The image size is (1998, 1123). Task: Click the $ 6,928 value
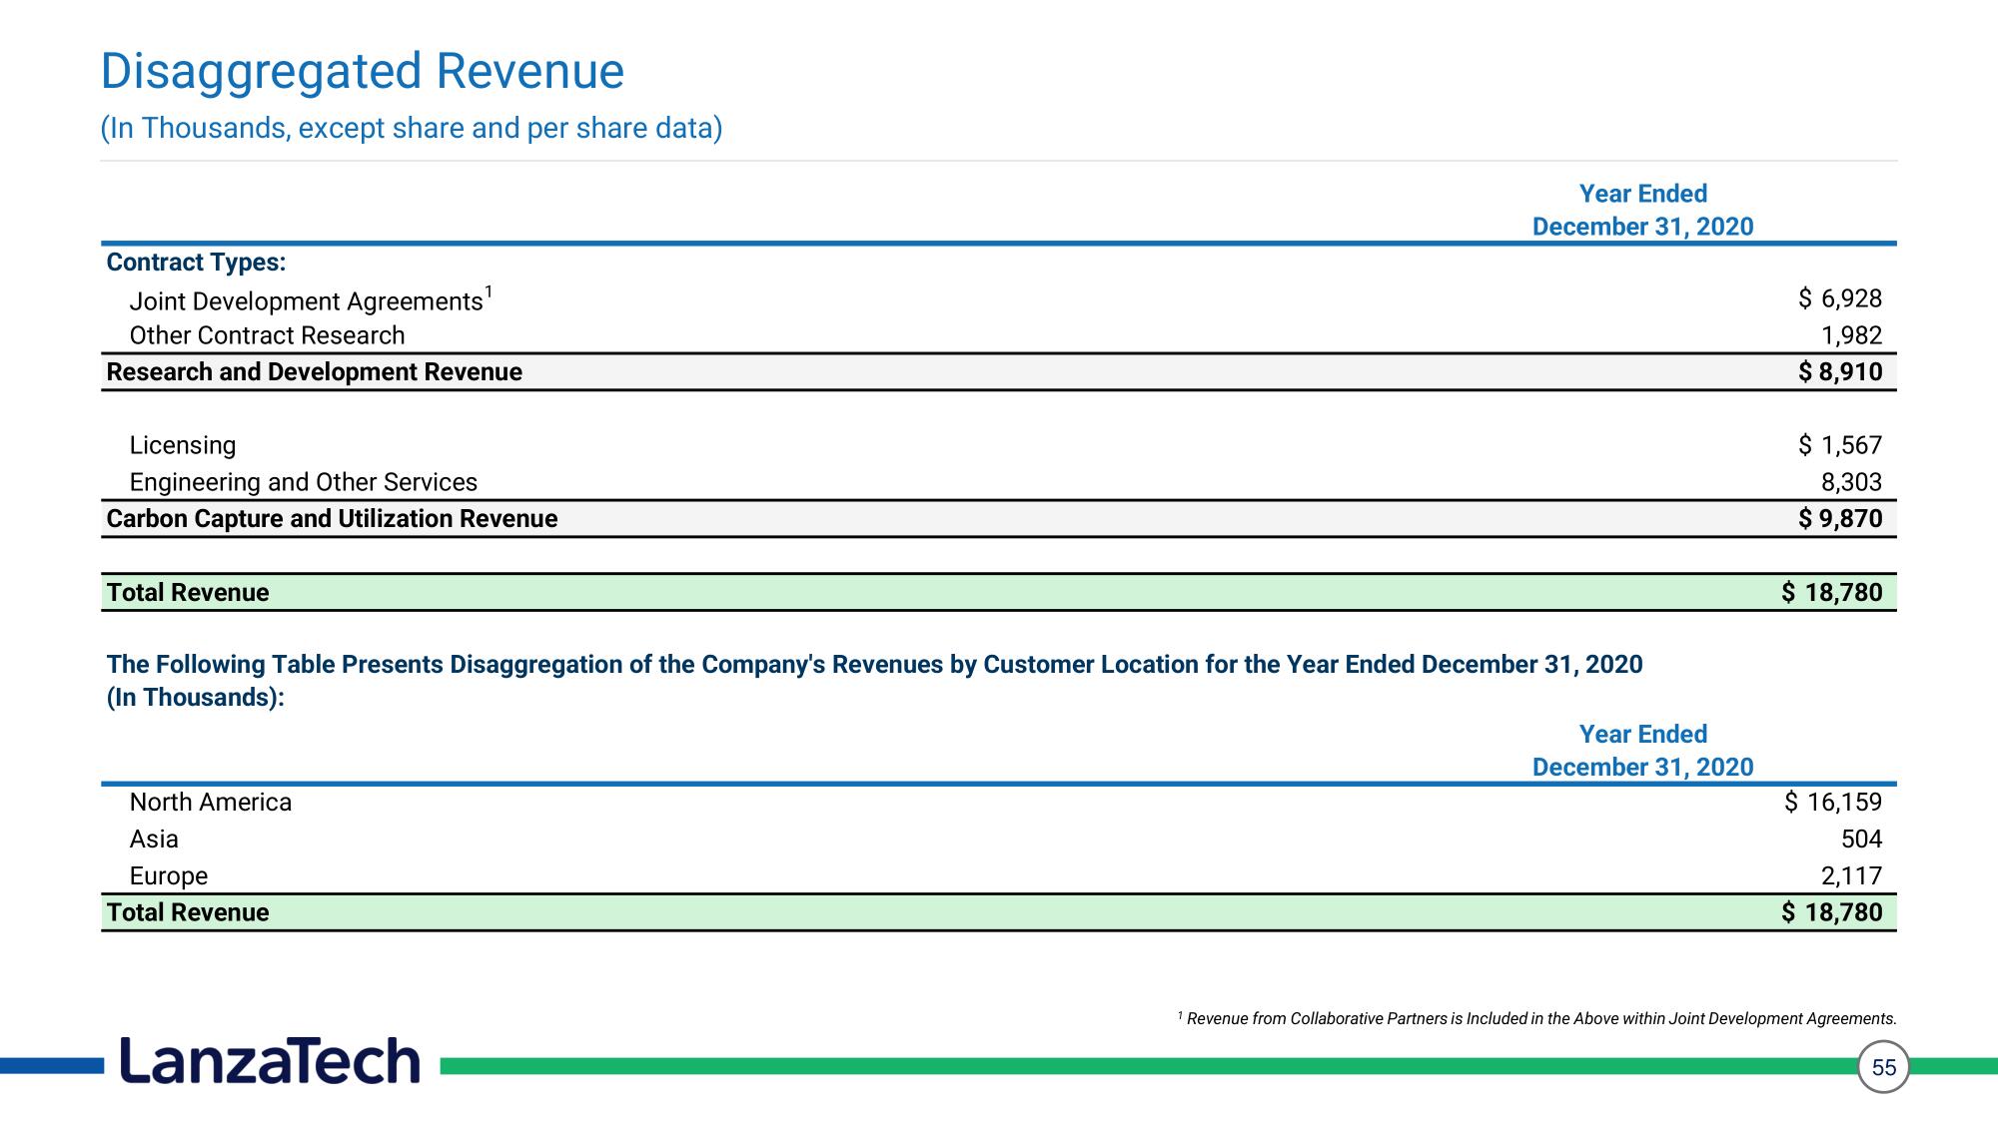(x=1839, y=298)
